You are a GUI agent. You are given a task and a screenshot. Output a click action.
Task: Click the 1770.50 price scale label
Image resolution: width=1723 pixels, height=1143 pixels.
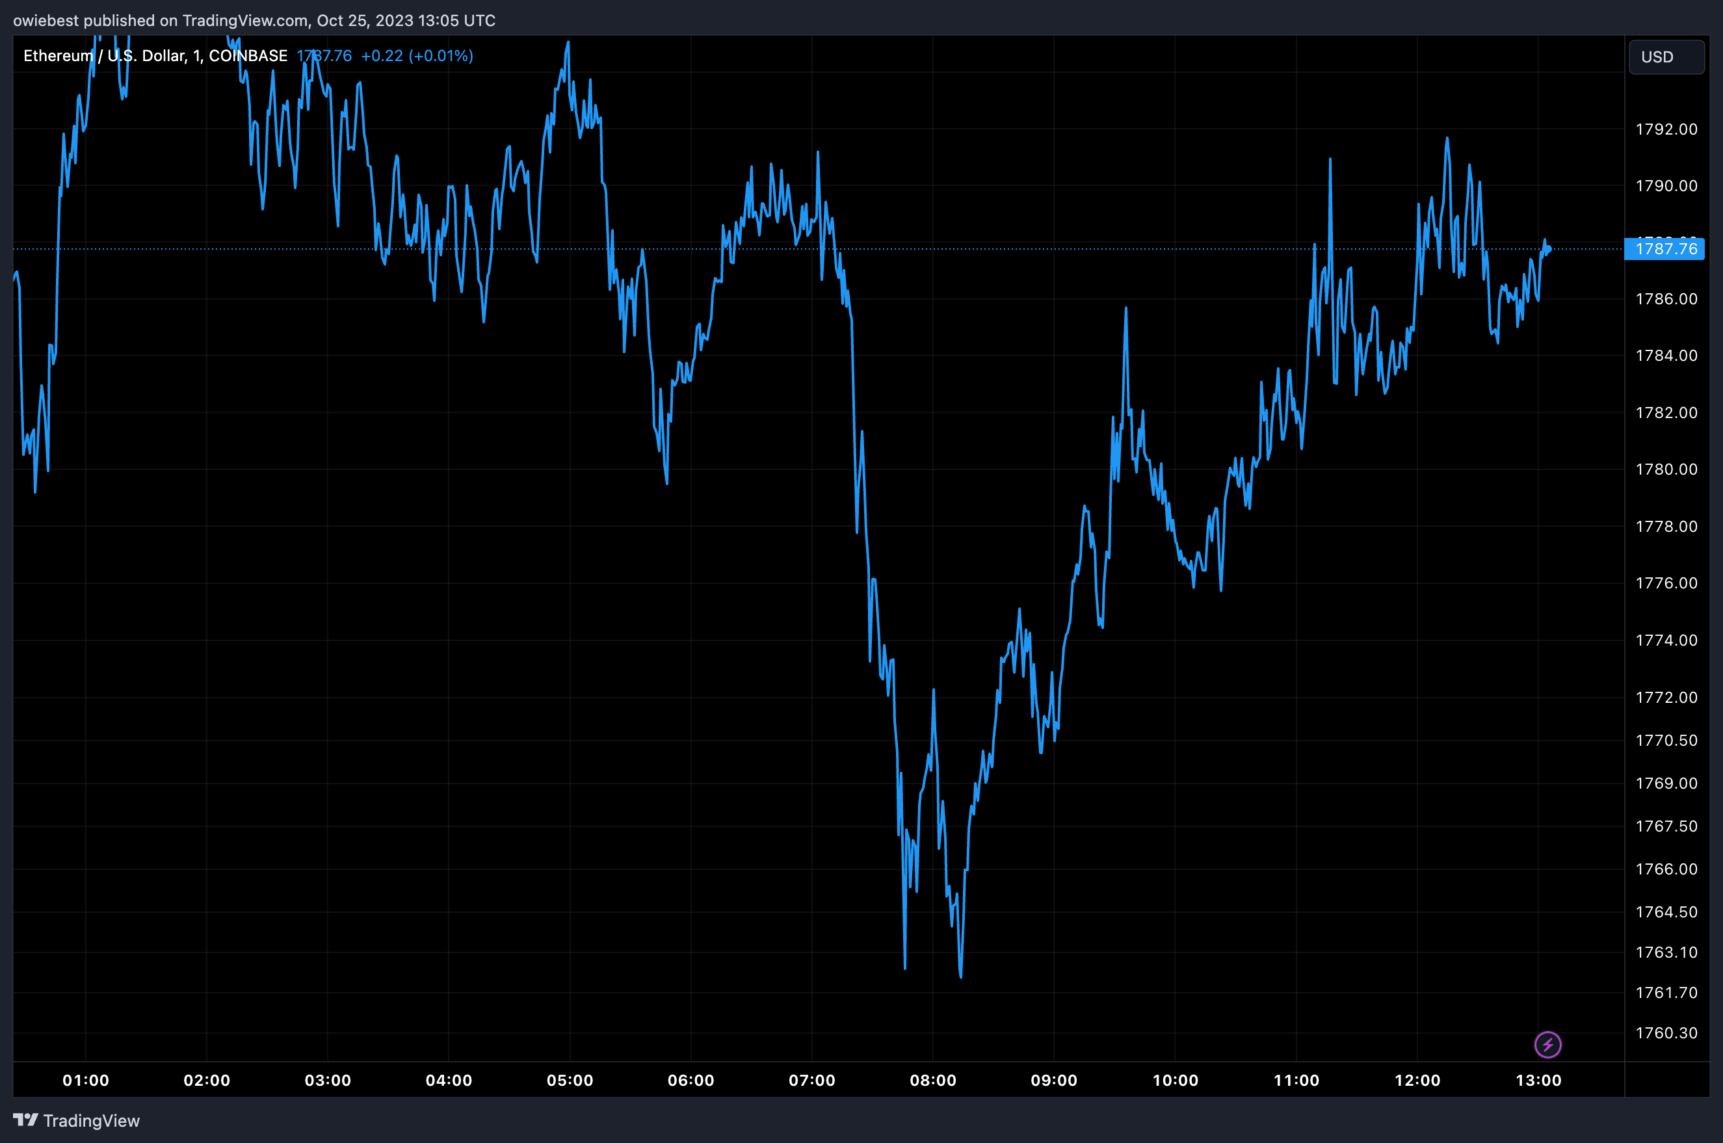1666,741
